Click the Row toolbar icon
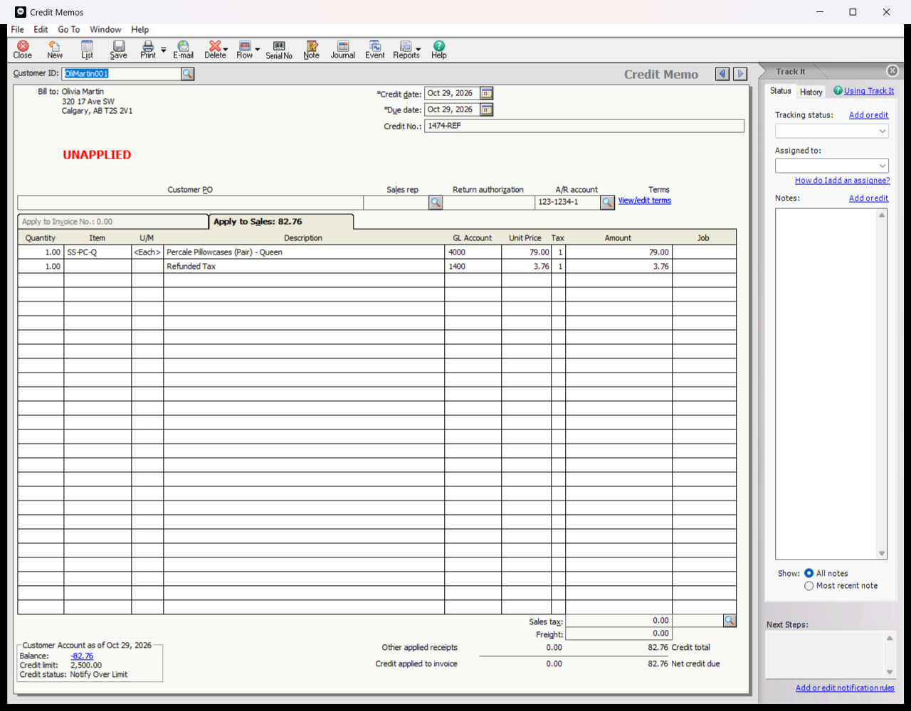The image size is (911, 711). [245, 50]
